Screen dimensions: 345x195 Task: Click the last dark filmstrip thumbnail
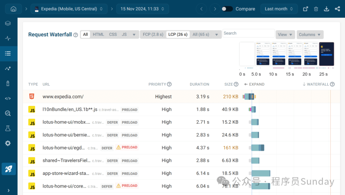tap(326, 54)
